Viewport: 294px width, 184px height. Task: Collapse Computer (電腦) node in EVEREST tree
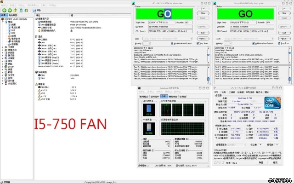[x=3, y=22]
